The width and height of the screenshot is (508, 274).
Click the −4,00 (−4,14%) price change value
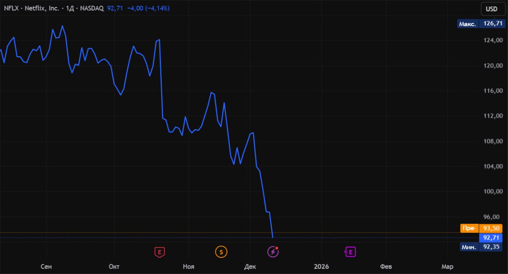(148, 8)
